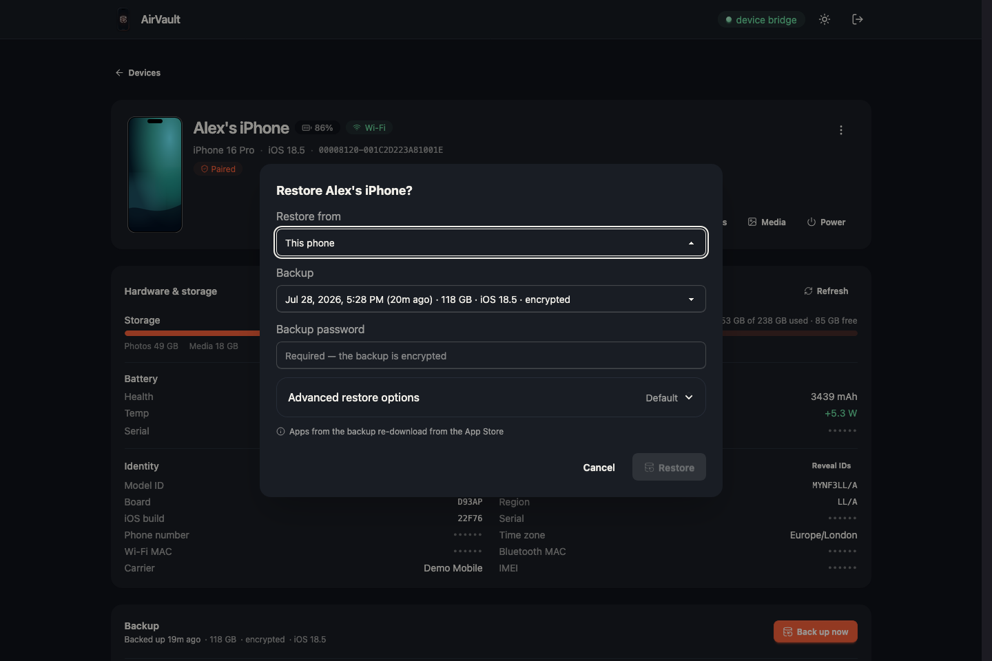Open the Restore from dropdown
This screenshot has width=992, height=661.
coord(491,243)
